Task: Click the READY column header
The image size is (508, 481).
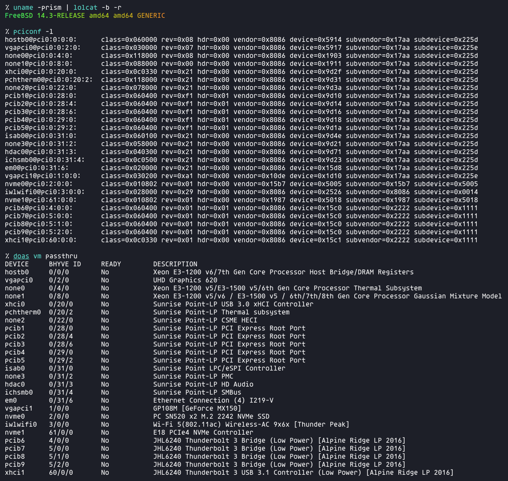Action: (111, 264)
